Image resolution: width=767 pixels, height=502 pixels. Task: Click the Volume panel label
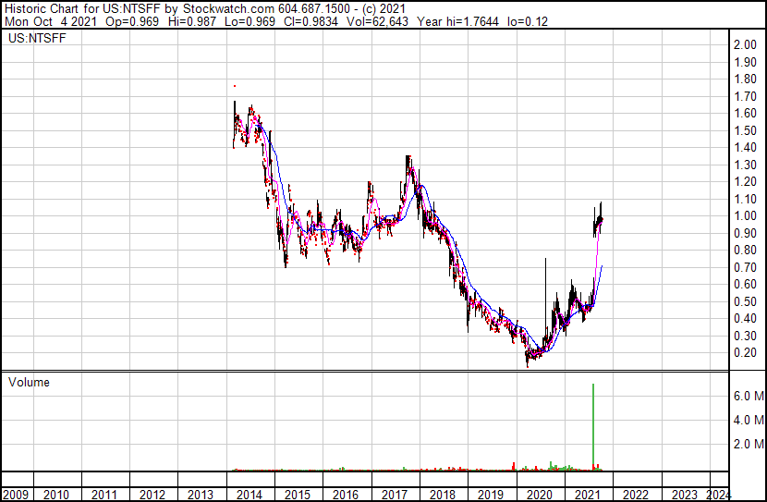[x=29, y=382]
